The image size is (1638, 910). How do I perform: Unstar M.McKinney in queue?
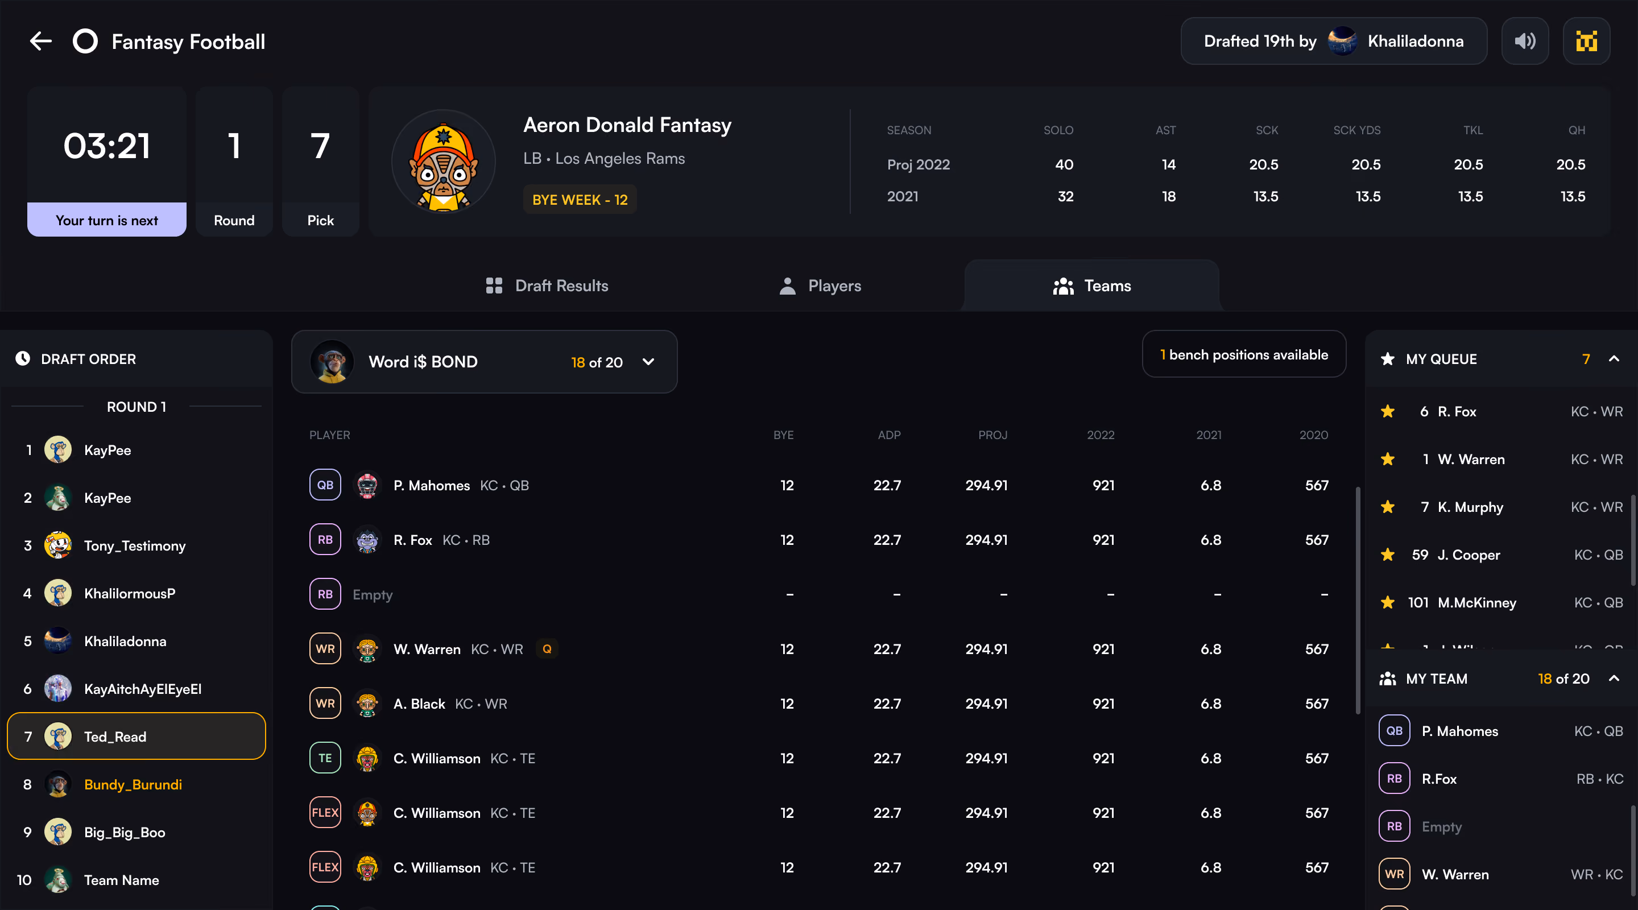coord(1388,602)
